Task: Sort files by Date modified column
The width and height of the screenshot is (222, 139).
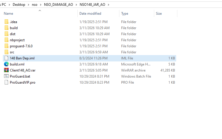Action: (90, 14)
